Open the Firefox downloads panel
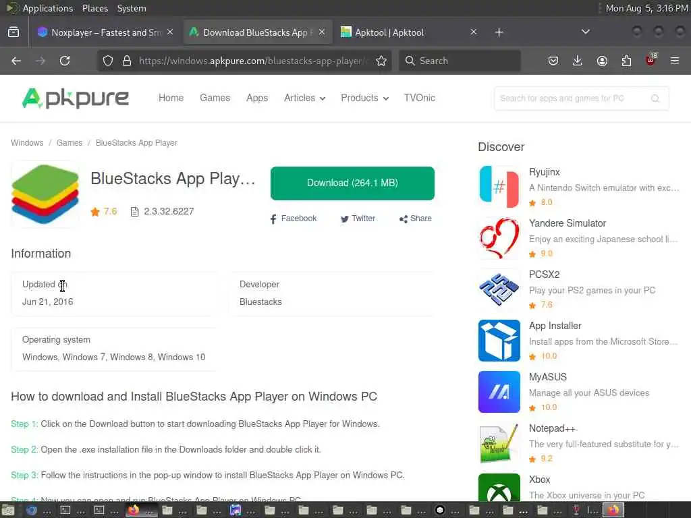The width and height of the screenshot is (691, 518). click(578, 61)
